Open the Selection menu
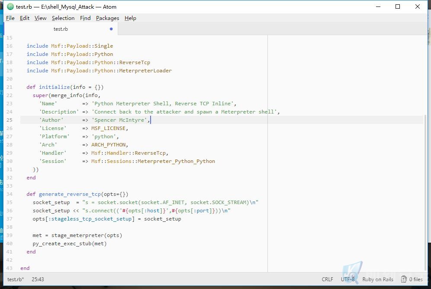Image resolution: width=431 pixels, height=289 pixels. (63, 18)
